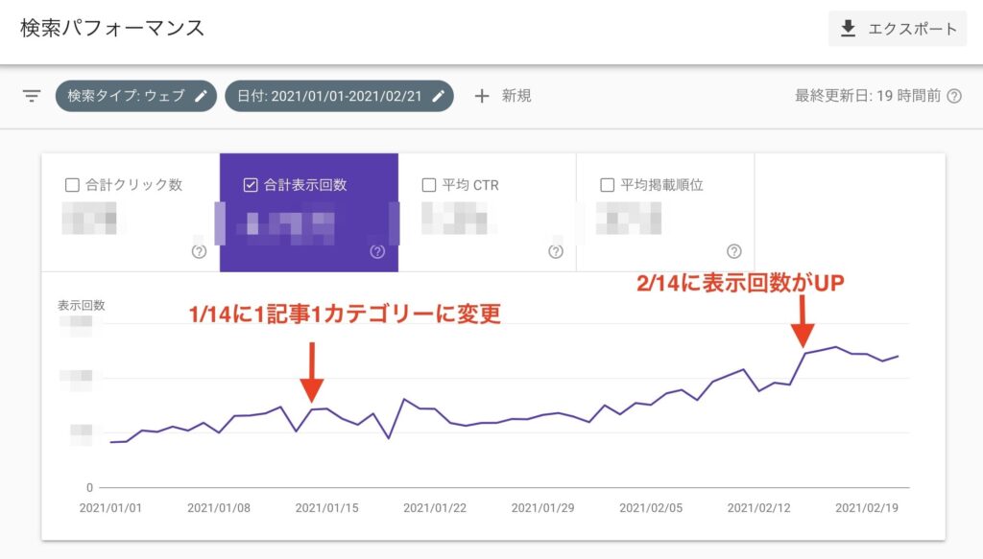This screenshot has height=559, width=983.
Task: Enable the 平均掲載順位 checkbox
Action: (x=607, y=185)
